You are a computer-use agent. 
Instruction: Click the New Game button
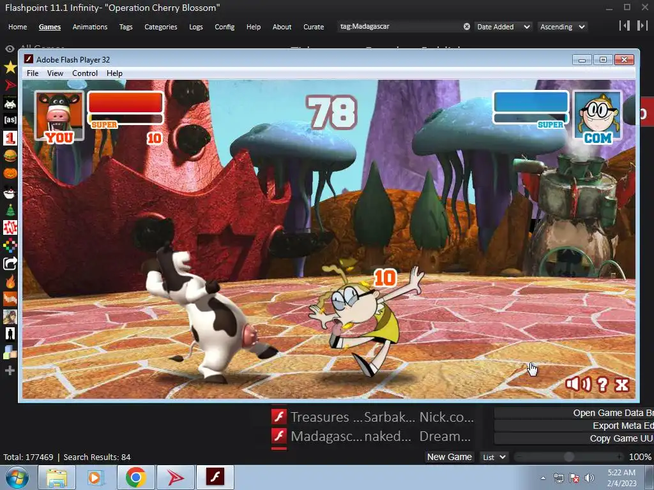[x=449, y=457]
